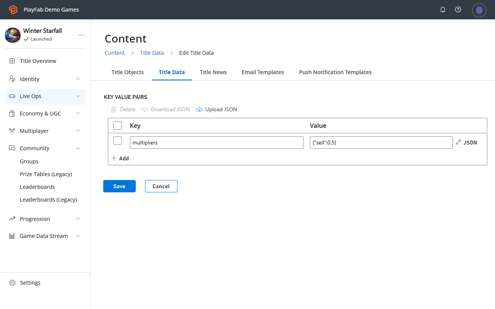The width and height of the screenshot is (495, 309).
Task: Click the Edit Title Data breadcrumb text
Action: pyautogui.click(x=196, y=53)
